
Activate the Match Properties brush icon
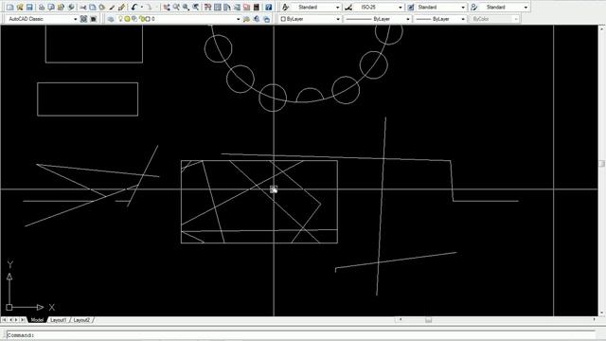[112, 8]
